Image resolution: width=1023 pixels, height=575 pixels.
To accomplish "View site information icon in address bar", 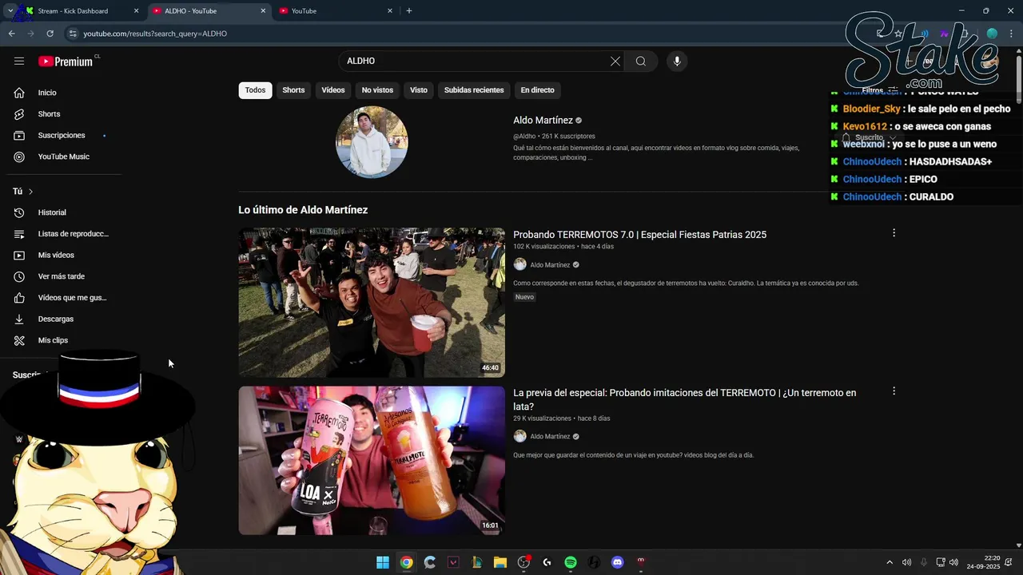I will pyautogui.click(x=73, y=34).
